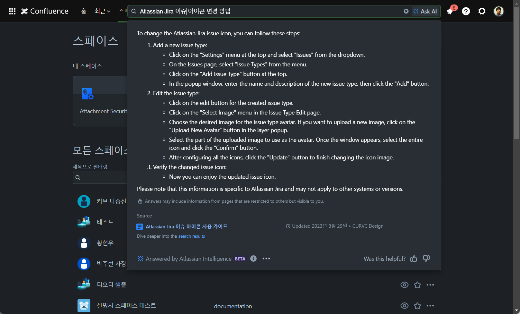520x314 pixels.
Task: Click the Atlassian Intelligence sparkle icon
Action: (141, 259)
